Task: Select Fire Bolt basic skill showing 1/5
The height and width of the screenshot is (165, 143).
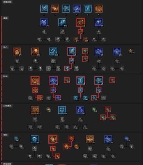Action: [x=80, y=22]
